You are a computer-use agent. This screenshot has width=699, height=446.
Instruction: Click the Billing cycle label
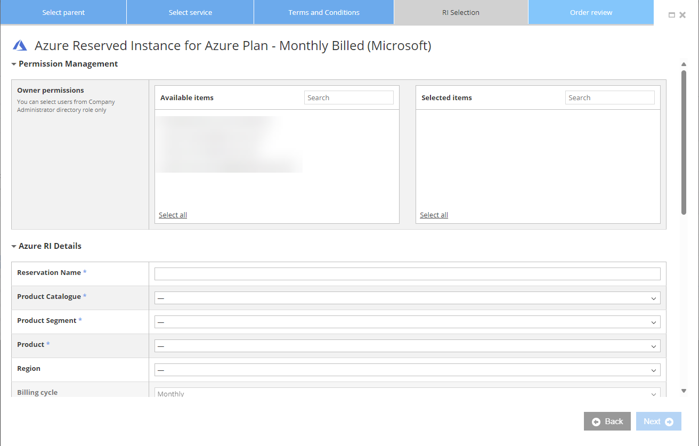37,392
